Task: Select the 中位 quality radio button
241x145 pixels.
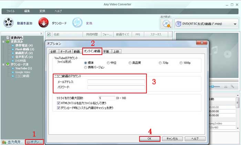Action: [108, 63]
